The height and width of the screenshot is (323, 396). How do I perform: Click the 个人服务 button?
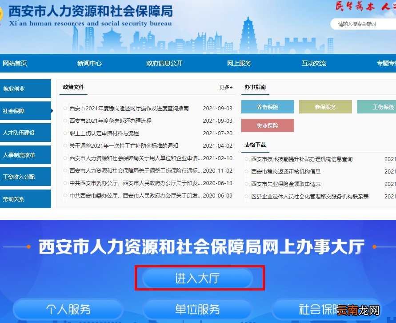point(68,309)
